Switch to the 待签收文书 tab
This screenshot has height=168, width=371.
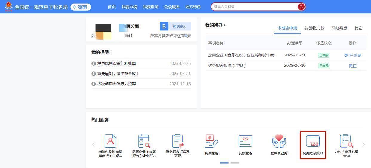point(314,28)
